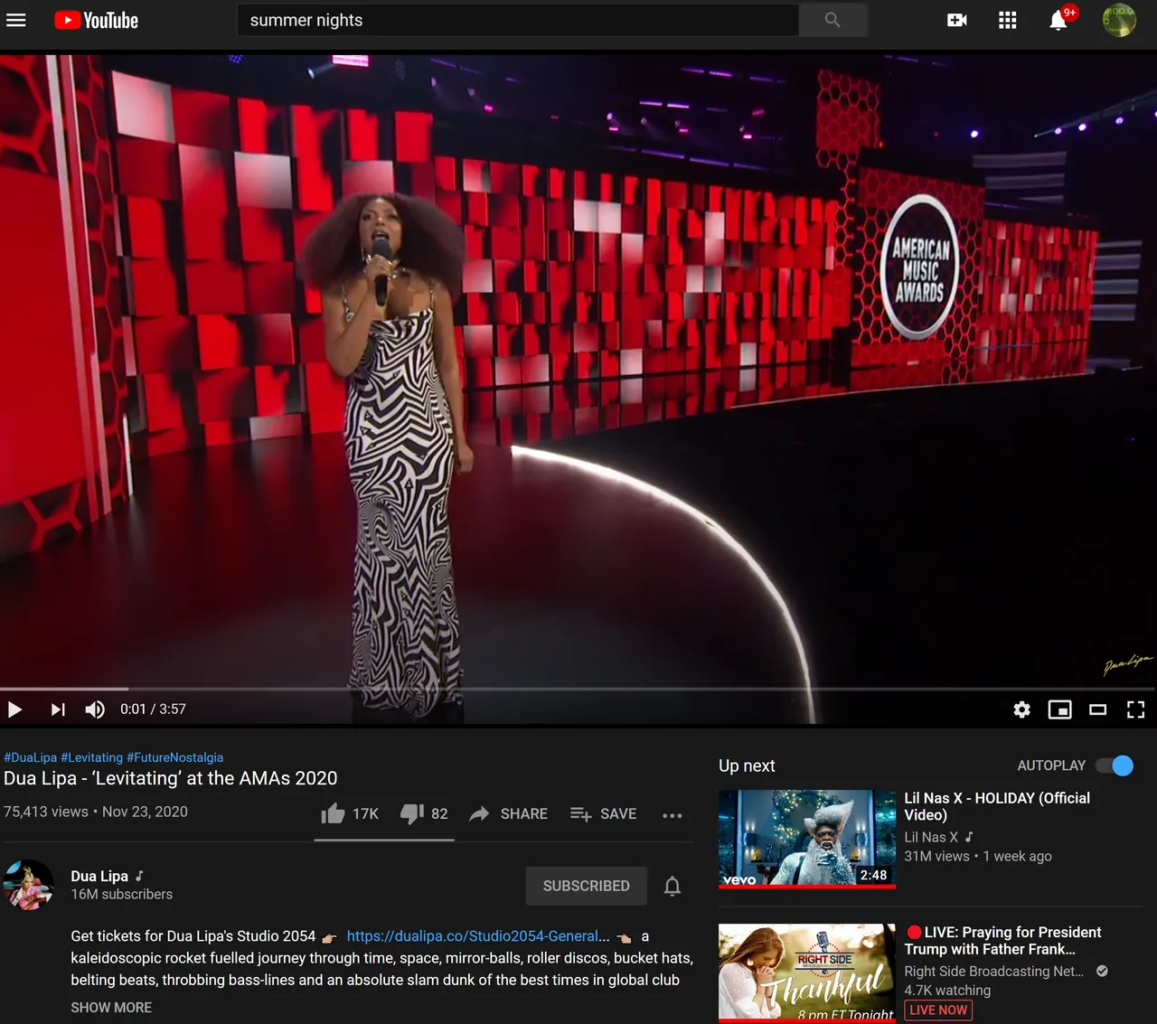Click the search magnifier button
The image size is (1157, 1024).
(832, 20)
